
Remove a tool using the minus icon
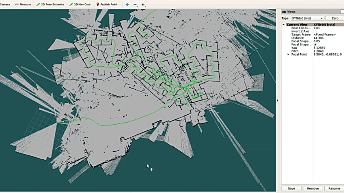[x=134, y=4]
